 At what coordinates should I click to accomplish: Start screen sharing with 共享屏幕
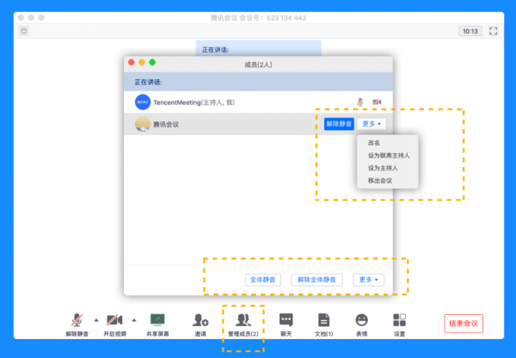157,320
